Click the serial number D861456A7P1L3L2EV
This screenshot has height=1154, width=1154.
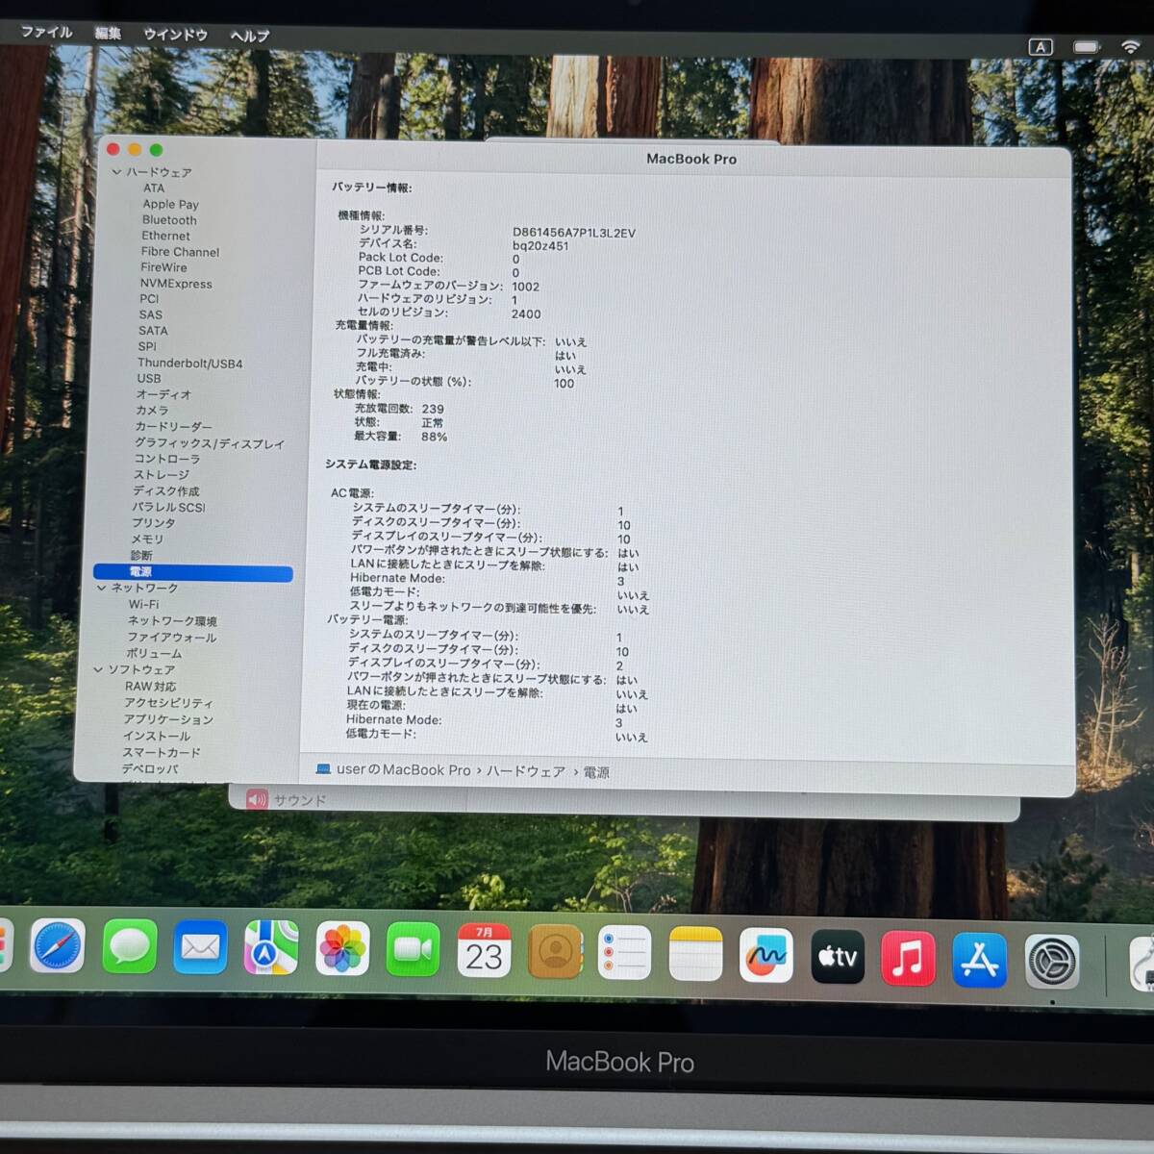coord(574,233)
